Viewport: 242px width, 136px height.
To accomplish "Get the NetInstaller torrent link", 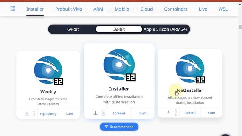I will click(190, 113).
